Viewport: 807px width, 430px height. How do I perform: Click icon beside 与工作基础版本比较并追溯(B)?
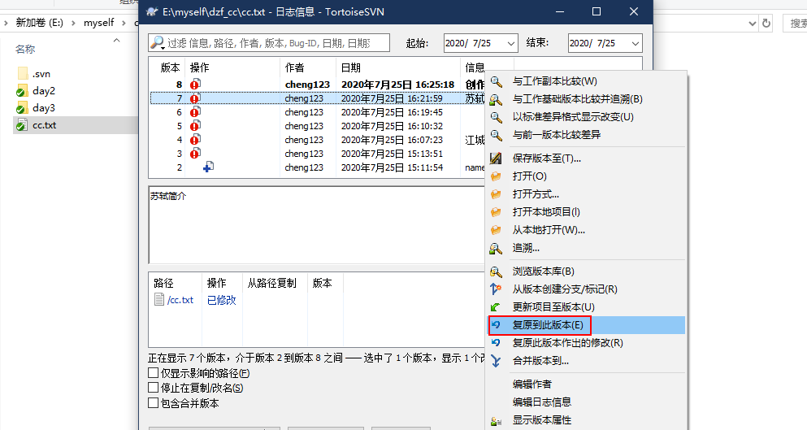coord(496,99)
